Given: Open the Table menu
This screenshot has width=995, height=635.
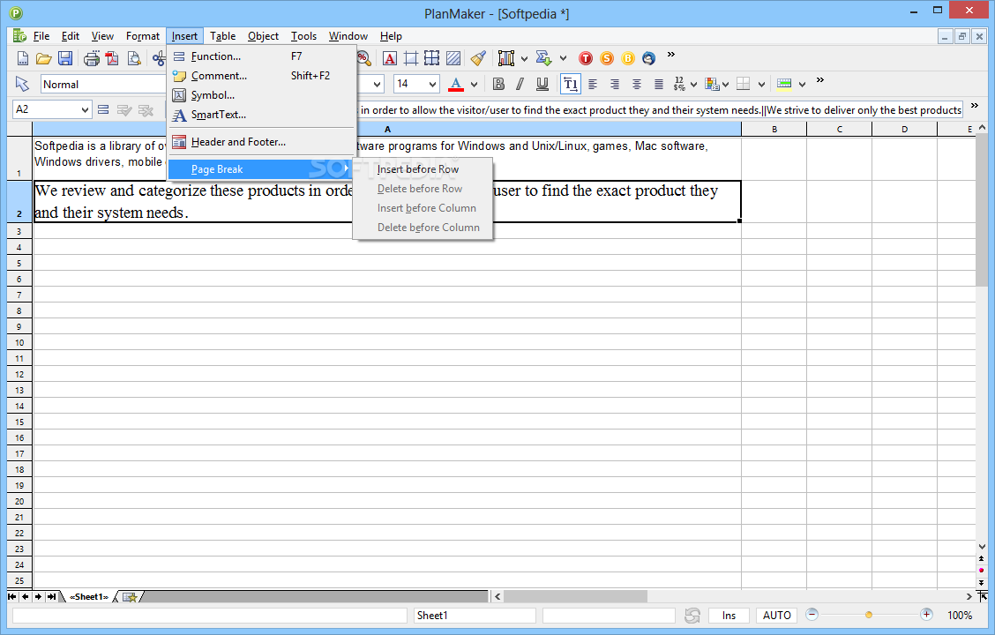Looking at the screenshot, I should [223, 36].
